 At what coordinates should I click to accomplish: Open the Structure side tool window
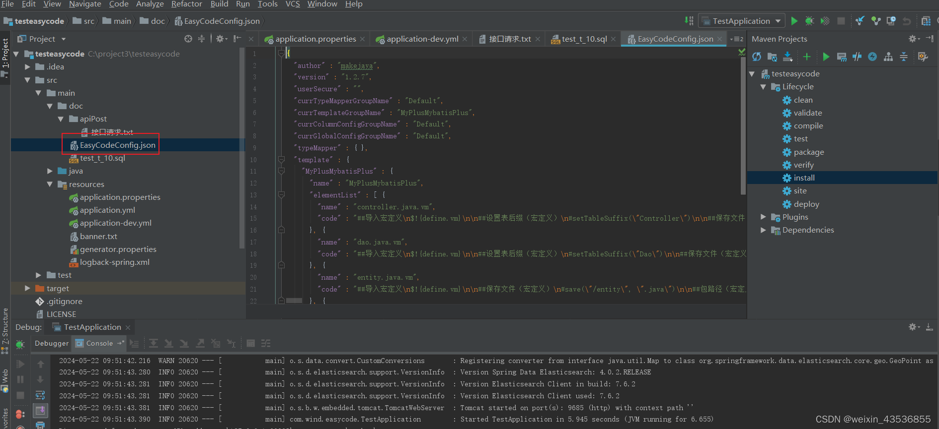(x=5, y=330)
